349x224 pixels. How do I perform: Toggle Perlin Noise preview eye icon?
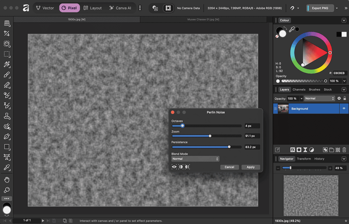(x=174, y=167)
